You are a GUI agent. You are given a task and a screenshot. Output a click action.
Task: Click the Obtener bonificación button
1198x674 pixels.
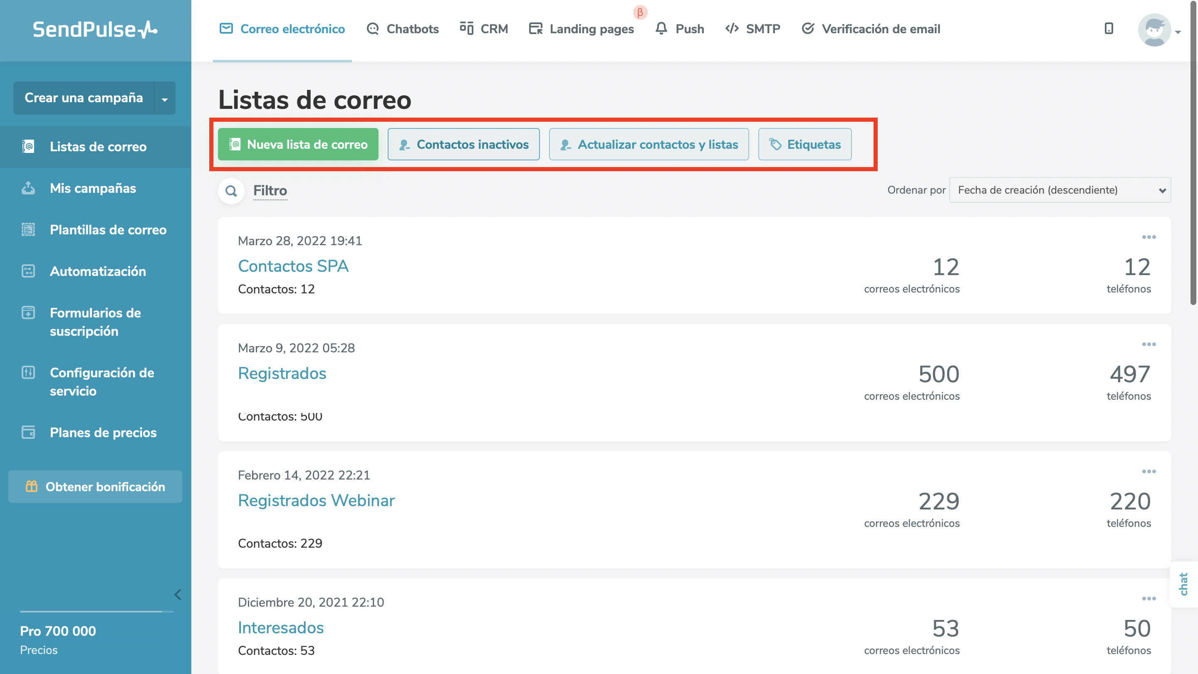(x=95, y=486)
